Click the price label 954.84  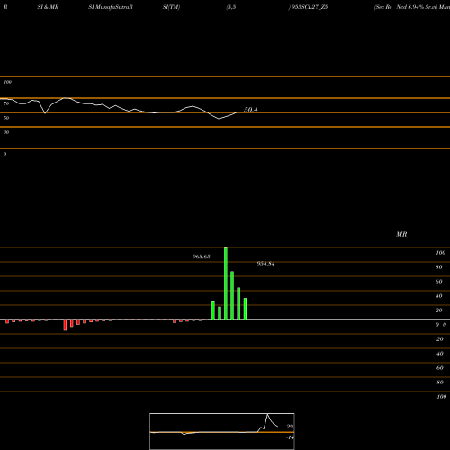pos(265,264)
